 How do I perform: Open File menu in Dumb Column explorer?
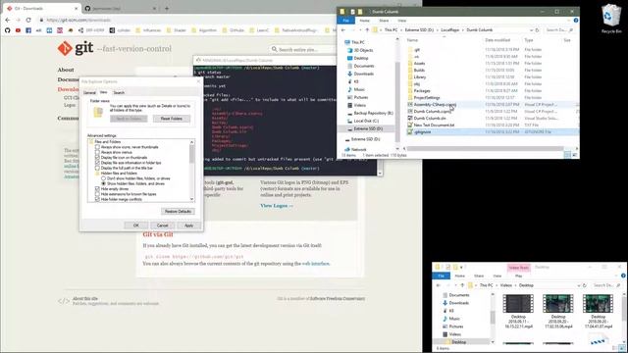click(x=345, y=20)
